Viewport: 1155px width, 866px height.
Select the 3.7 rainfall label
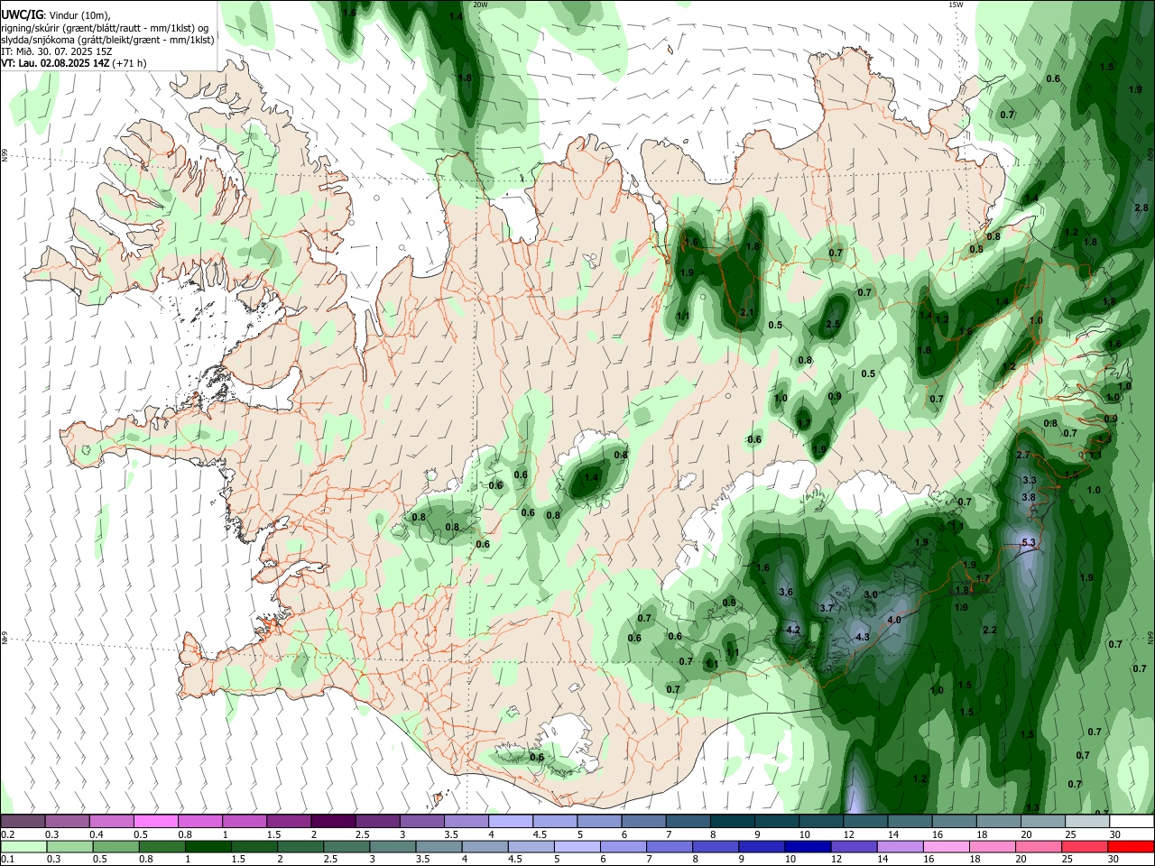(x=827, y=609)
